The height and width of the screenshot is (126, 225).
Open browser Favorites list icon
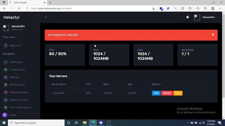tap(198, 8)
